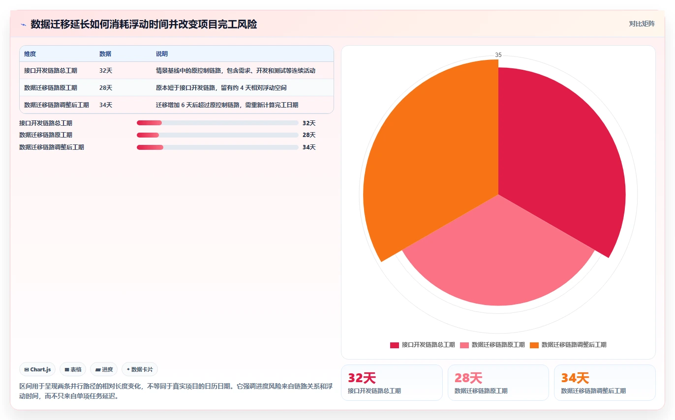Screen dimensions: 675x420
Task: Click 数据迁移链路调整后工期 progress row label
Action: point(52,147)
